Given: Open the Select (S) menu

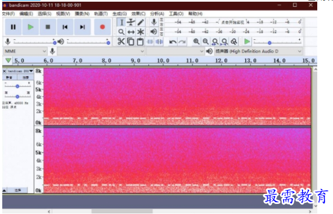Looking at the screenshot, I should [x=44, y=14].
